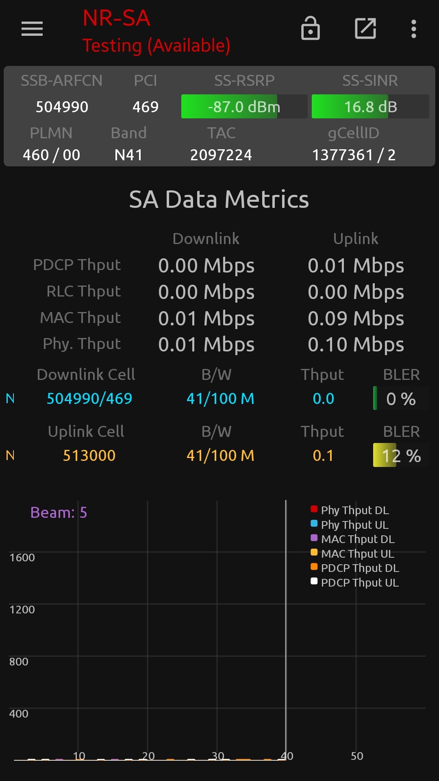This screenshot has width=439, height=781.
Task: Toggle MAC Thput UL legend series
Action: [x=353, y=554]
